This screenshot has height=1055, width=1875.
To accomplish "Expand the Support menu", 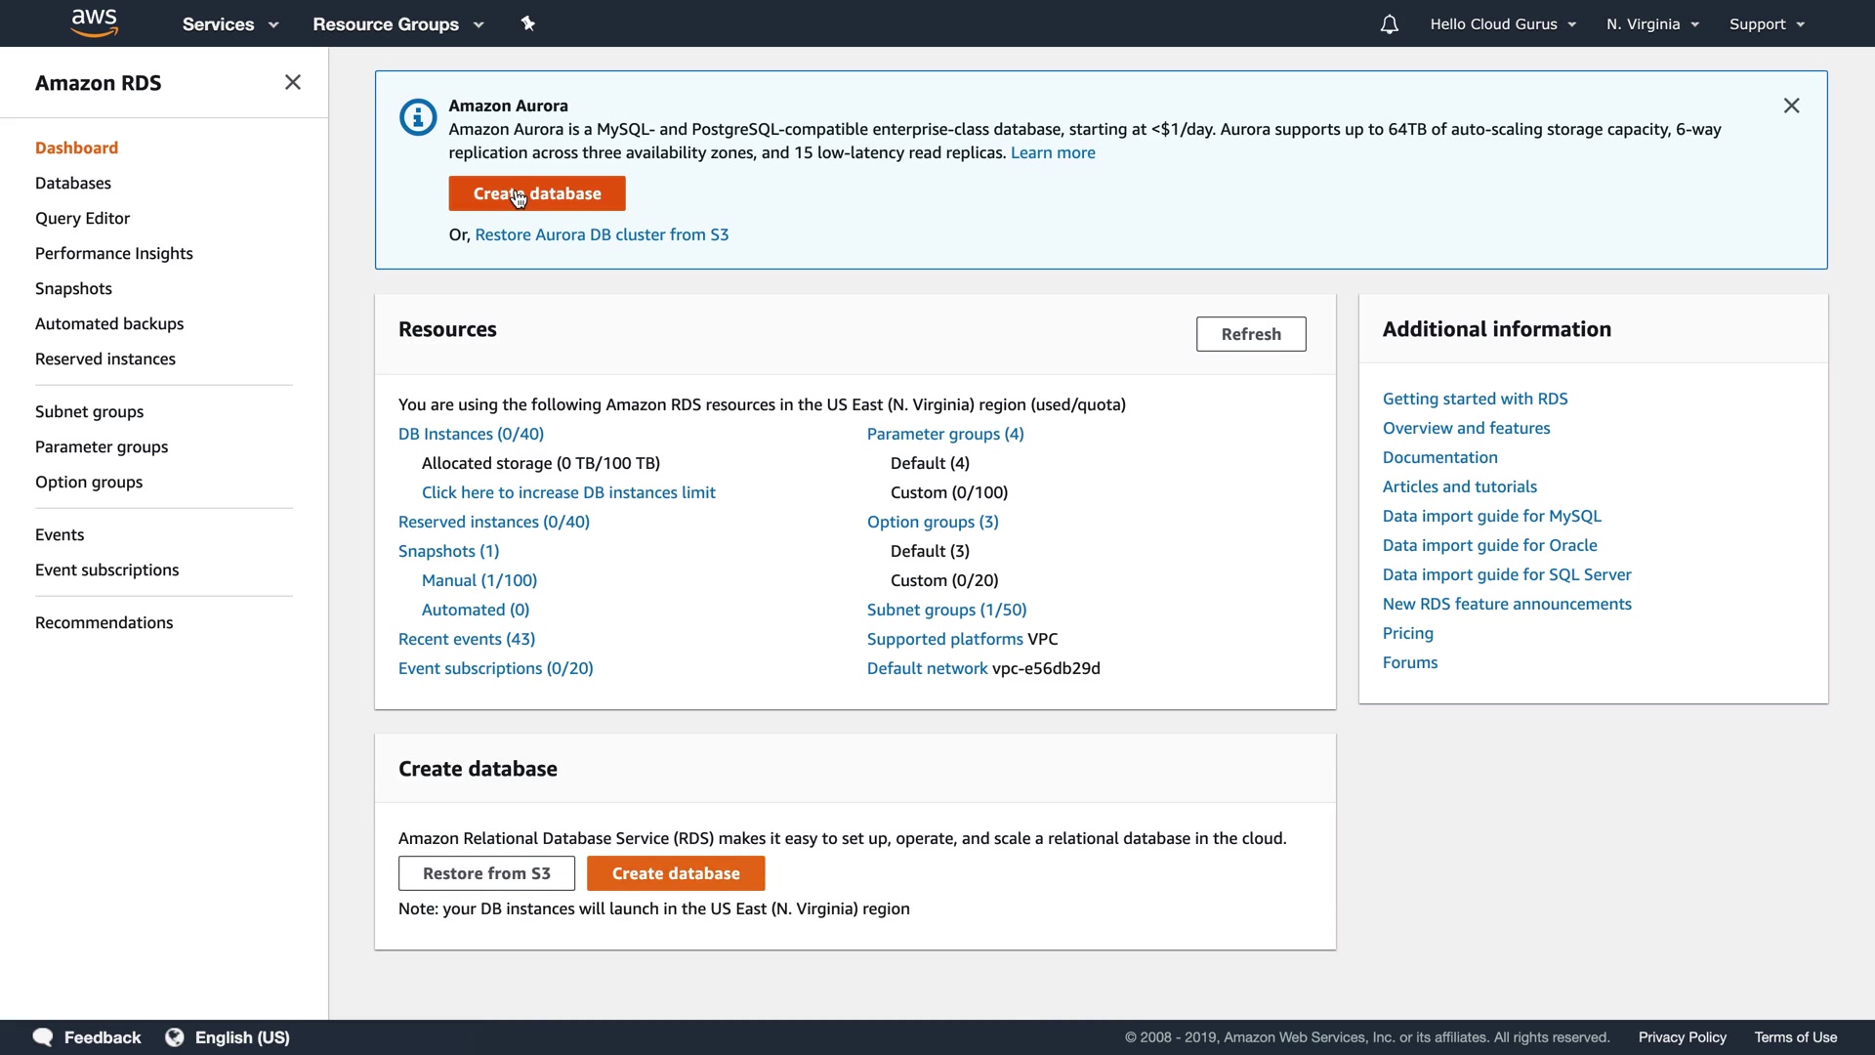I will click(x=1766, y=24).
